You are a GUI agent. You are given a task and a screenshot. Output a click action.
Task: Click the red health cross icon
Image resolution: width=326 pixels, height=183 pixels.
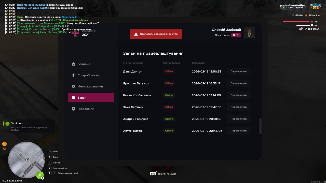click(x=312, y=22)
